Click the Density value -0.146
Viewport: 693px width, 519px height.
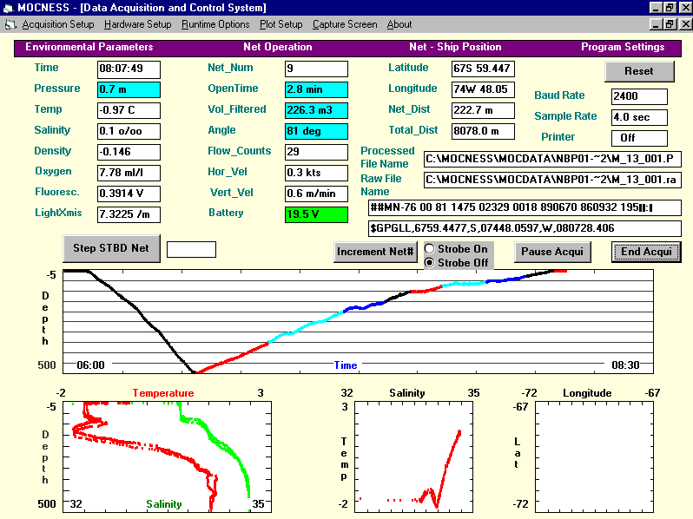(129, 152)
